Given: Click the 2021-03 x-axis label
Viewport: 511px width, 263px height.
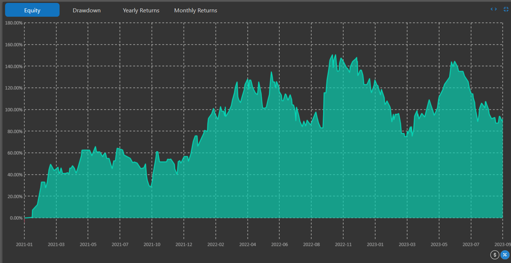Looking at the screenshot, I should [x=56, y=244].
